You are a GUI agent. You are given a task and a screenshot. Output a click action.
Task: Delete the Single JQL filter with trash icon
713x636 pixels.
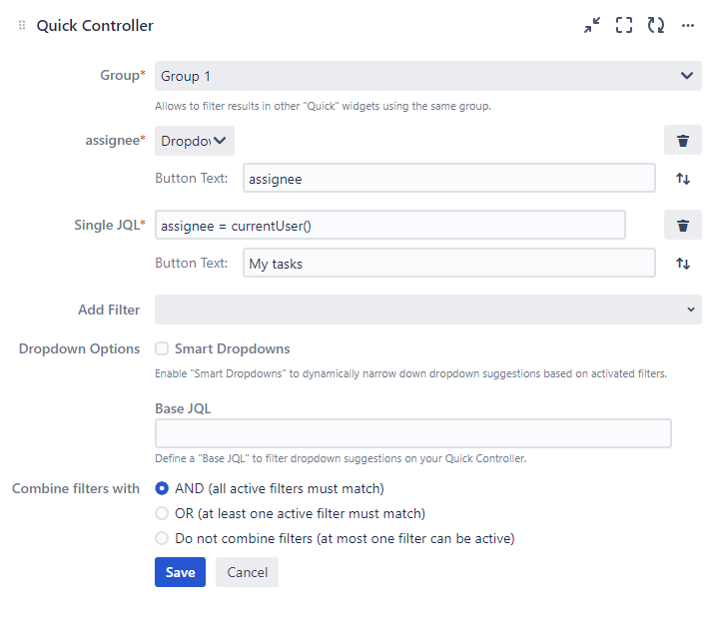683,226
